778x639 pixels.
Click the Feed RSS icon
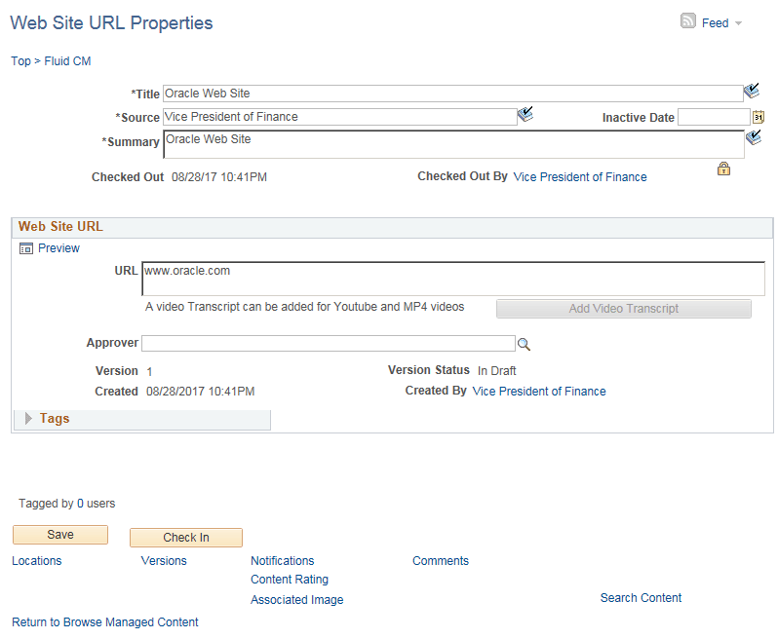(x=688, y=21)
